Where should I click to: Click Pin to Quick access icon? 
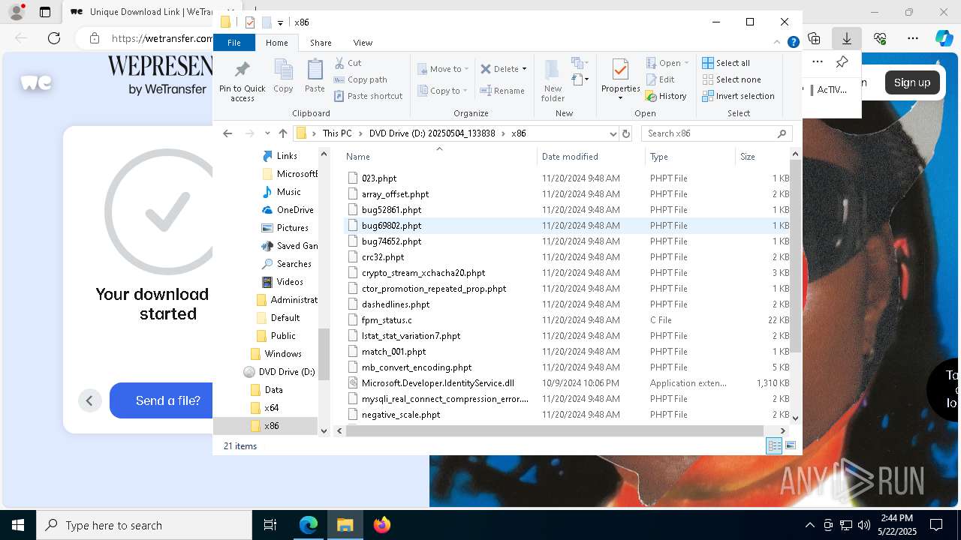[242, 81]
